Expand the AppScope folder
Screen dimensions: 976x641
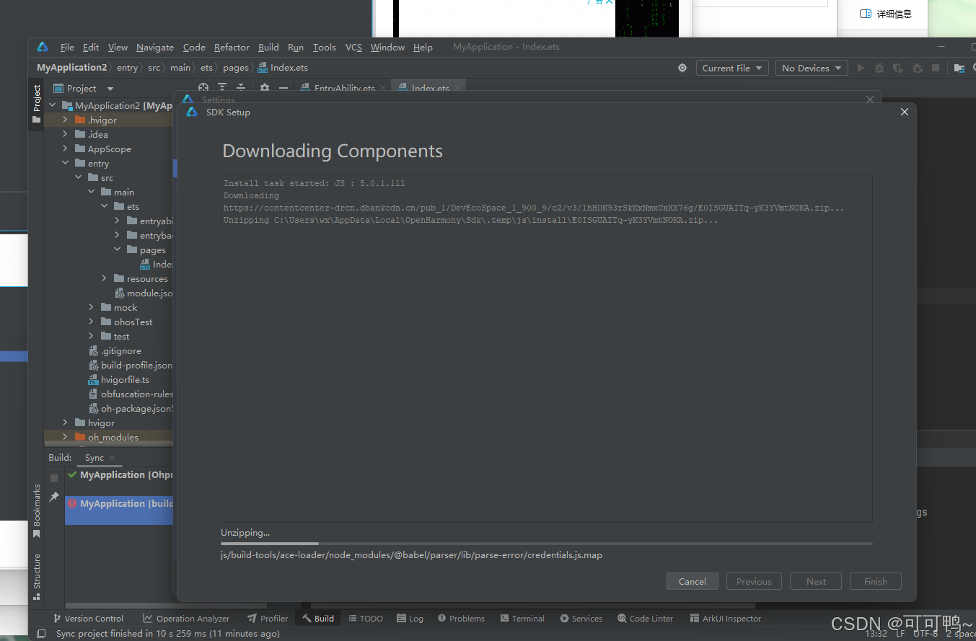click(x=65, y=149)
